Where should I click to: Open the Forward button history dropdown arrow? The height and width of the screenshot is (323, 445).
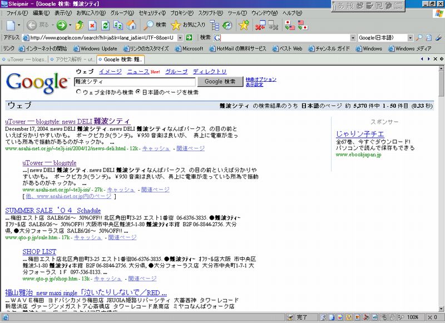click(x=70, y=26)
